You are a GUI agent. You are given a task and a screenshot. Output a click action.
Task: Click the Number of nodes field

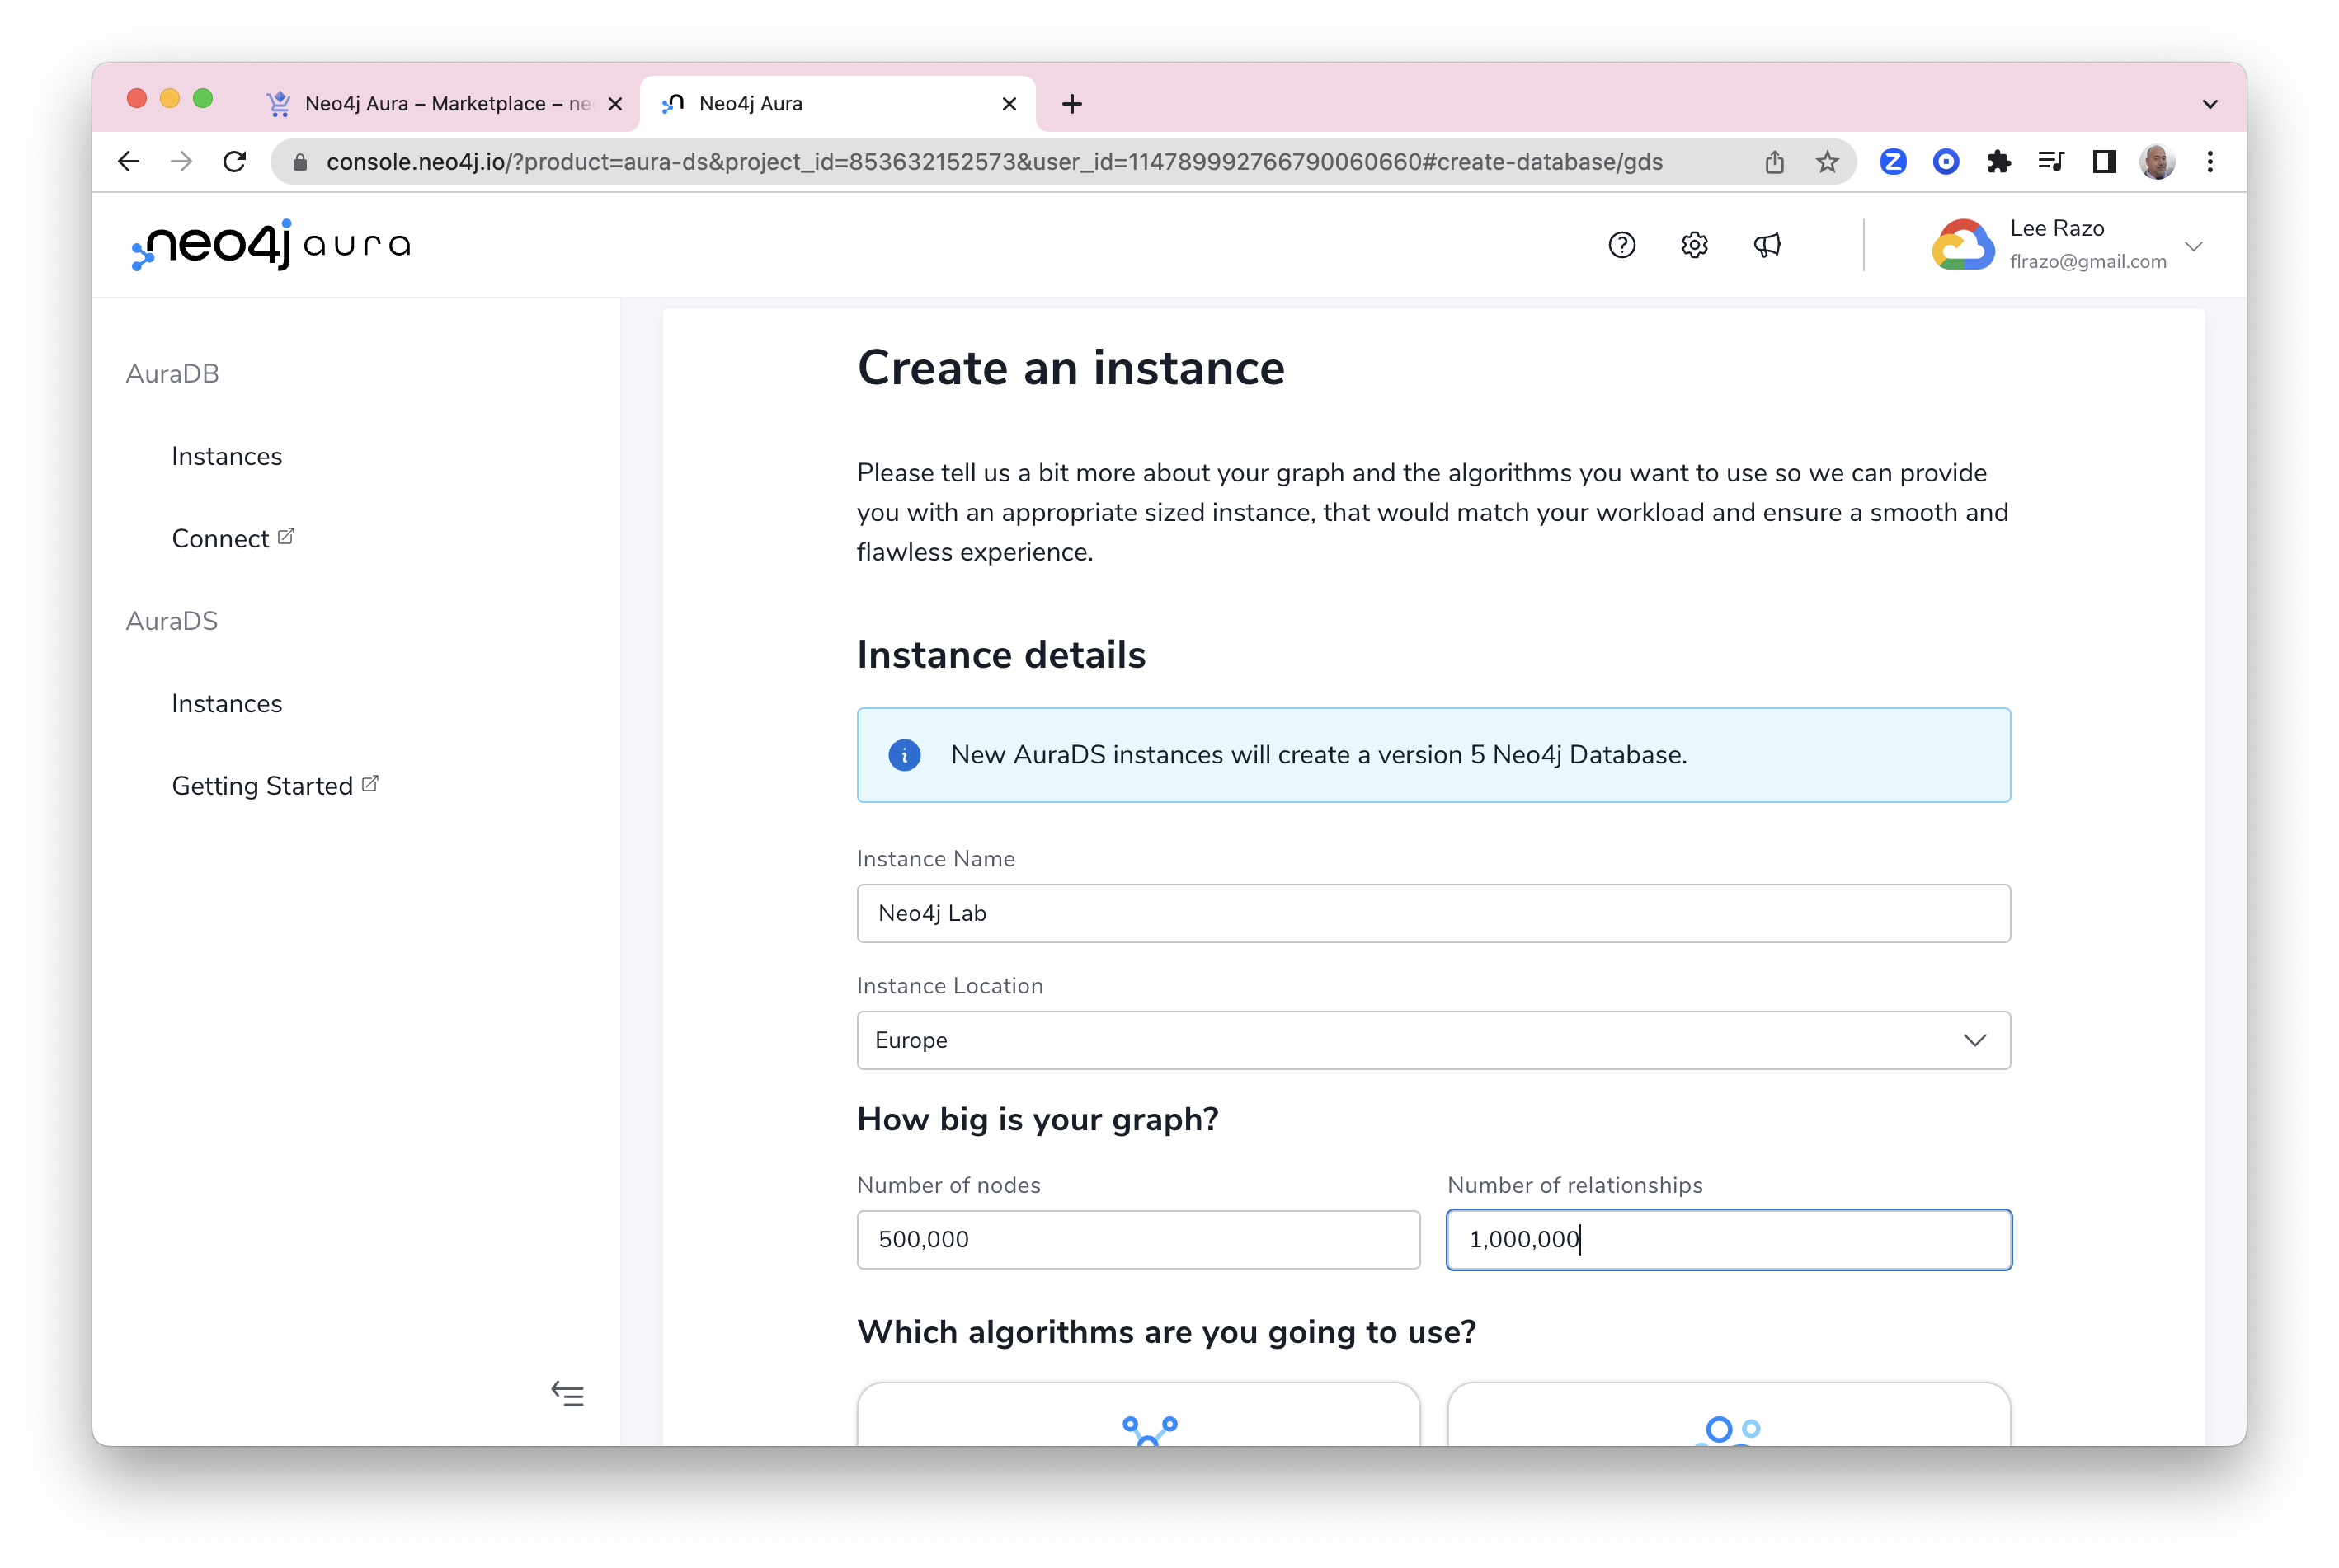point(1137,1240)
